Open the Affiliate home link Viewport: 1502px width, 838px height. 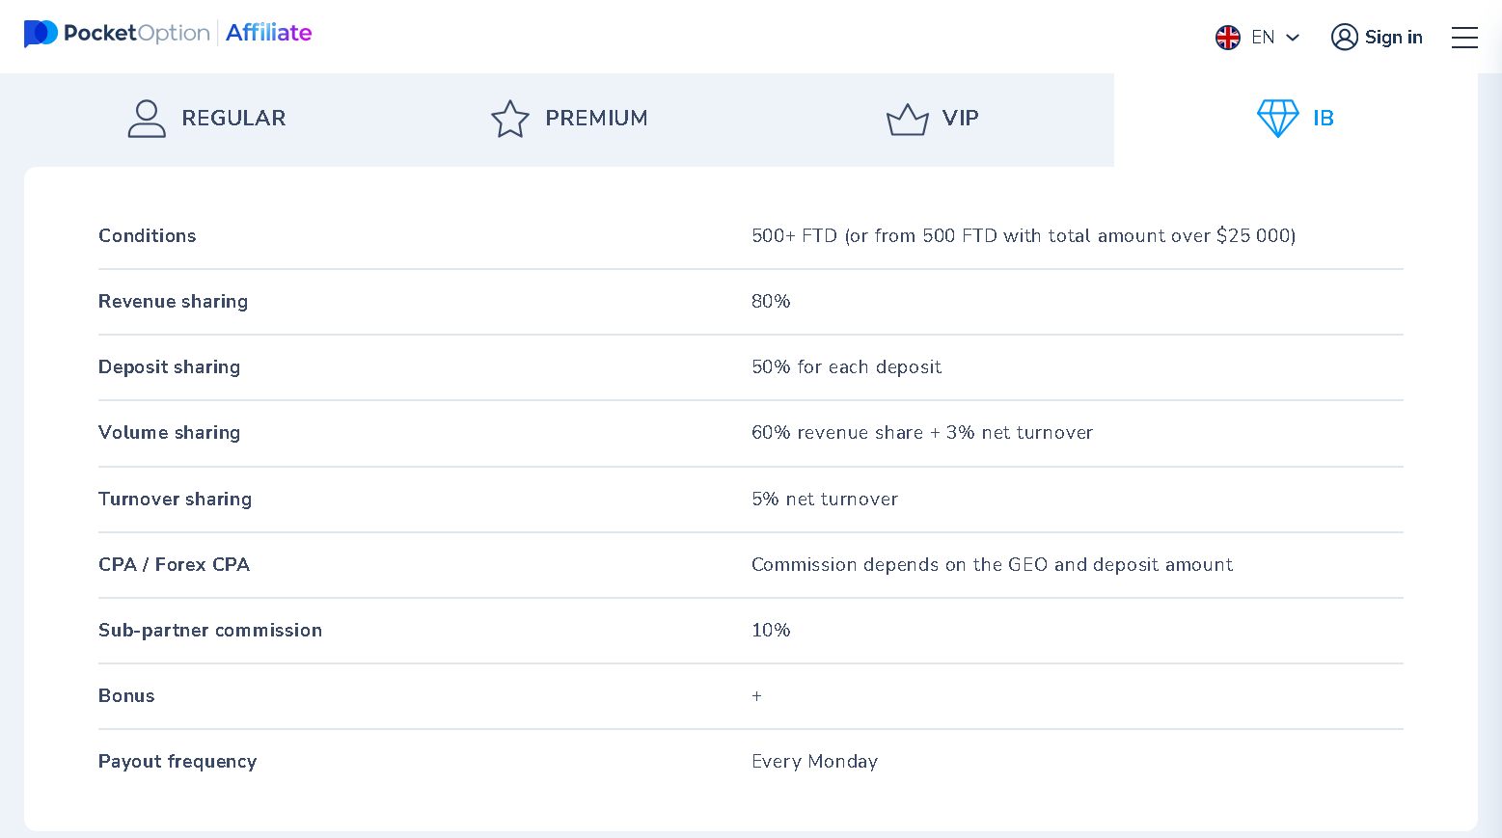268,34
